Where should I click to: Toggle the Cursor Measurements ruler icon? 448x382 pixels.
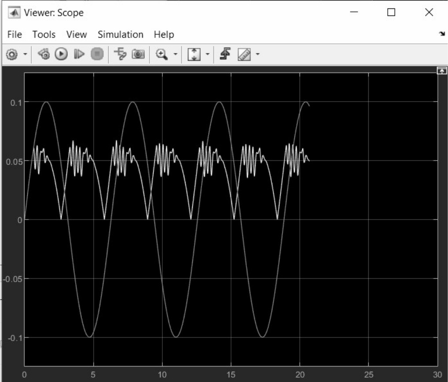[244, 54]
